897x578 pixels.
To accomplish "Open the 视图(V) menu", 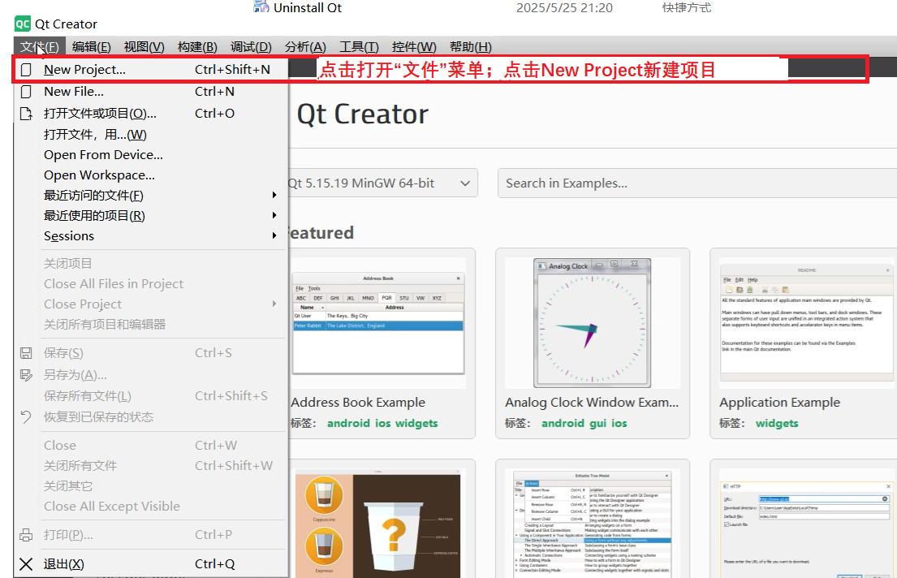I will tap(144, 47).
